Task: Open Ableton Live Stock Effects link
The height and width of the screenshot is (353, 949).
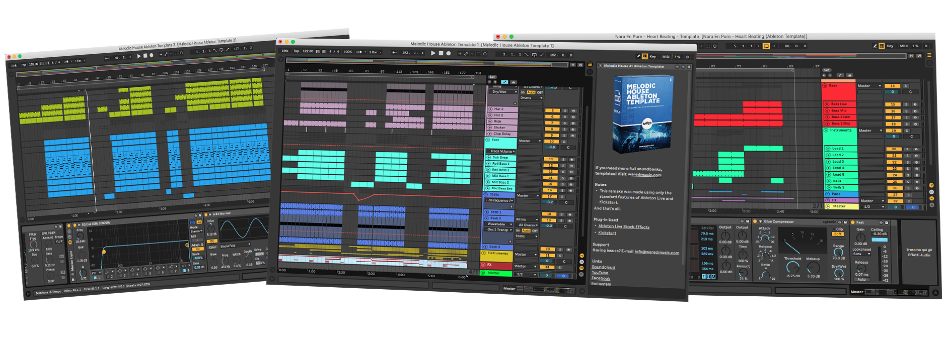Action: (624, 226)
